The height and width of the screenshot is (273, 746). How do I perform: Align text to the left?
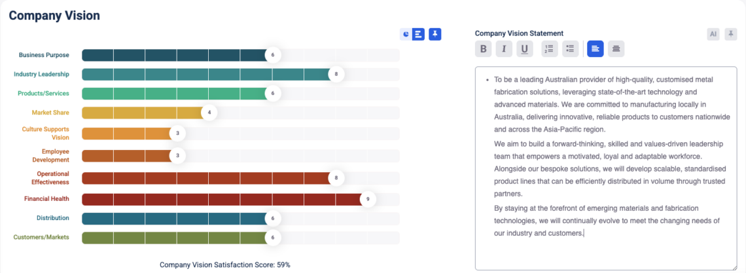pos(595,48)
